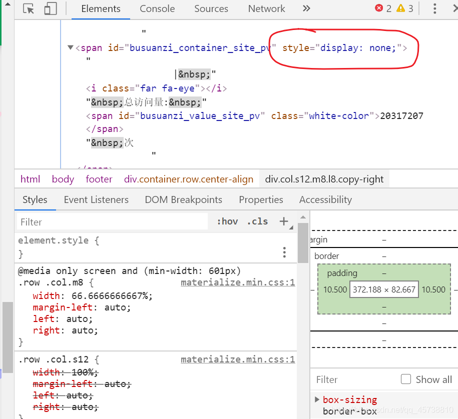
Task: Click left padding value 10.500
Action: pos(335,289)
